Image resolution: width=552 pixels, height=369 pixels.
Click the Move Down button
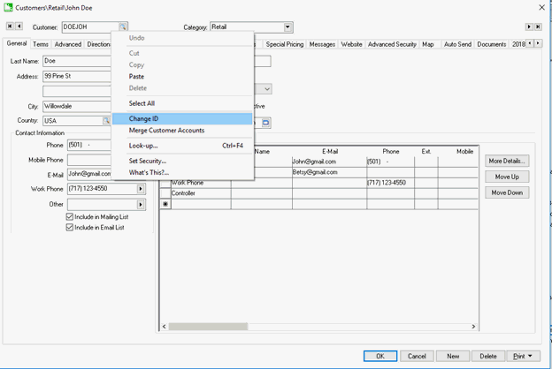coord(507,192)
